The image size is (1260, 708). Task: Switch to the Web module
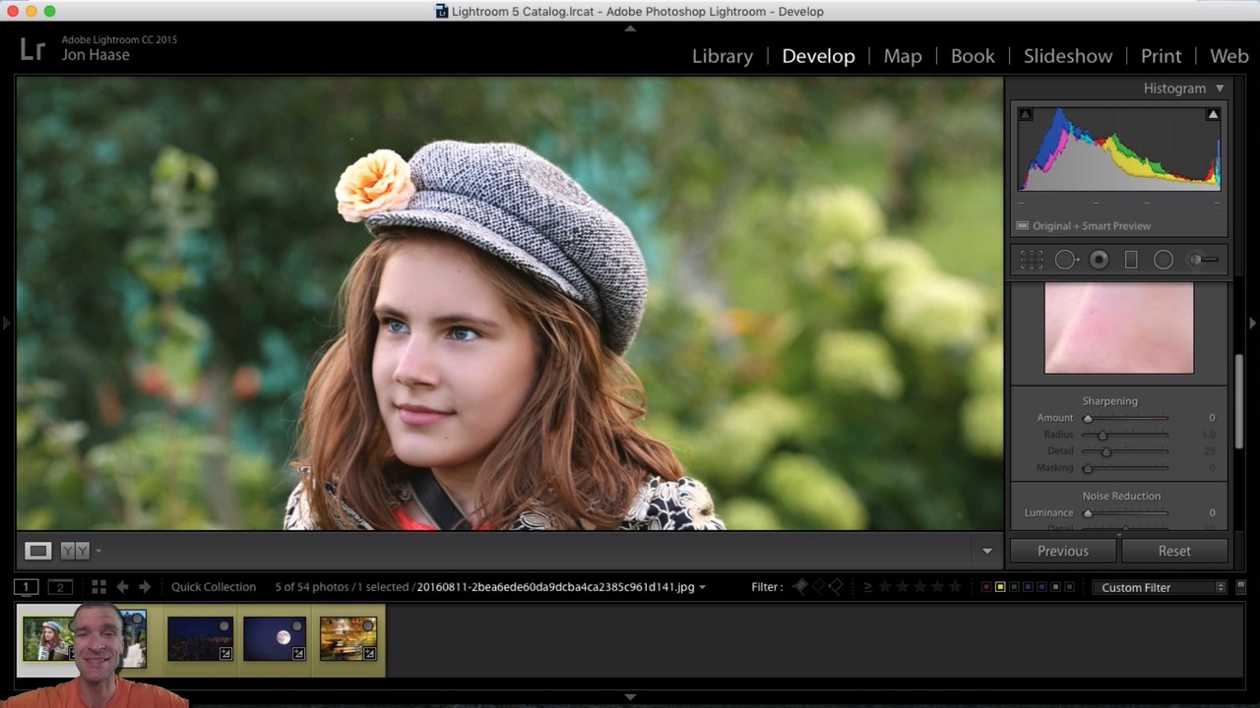pos(1229,56)
